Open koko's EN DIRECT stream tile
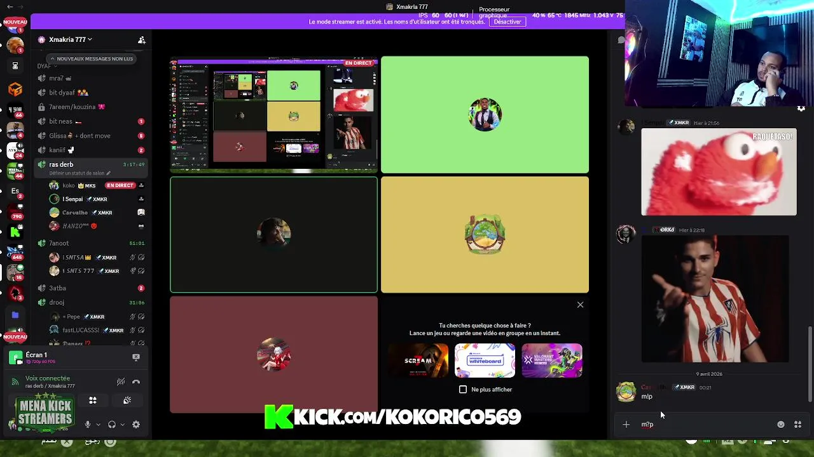Image resolution: width=814 pixels, height=457 pixels. [274, 115]
